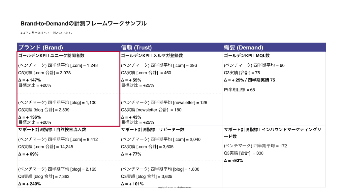This screenshot has width=343, height=193.
Task: Click the note '※以下の数字はすべて一例となります。'
Action: point(47,33)
